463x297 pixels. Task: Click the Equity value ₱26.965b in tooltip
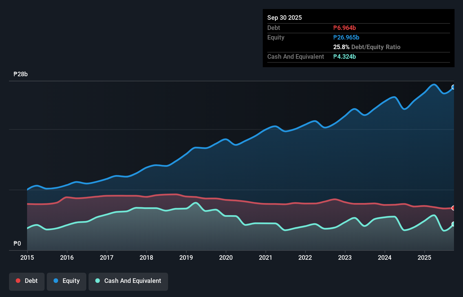(x=346, y=38)
